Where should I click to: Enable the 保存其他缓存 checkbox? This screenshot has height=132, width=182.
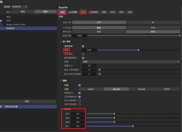tap(79, 104)
